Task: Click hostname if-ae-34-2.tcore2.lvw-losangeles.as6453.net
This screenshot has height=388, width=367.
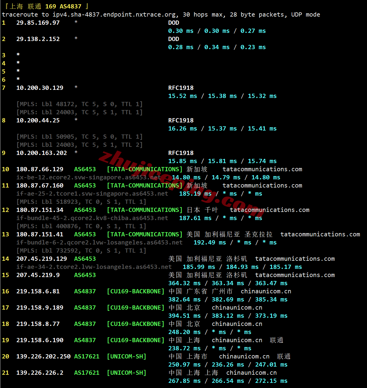Action: coord(94,267)
